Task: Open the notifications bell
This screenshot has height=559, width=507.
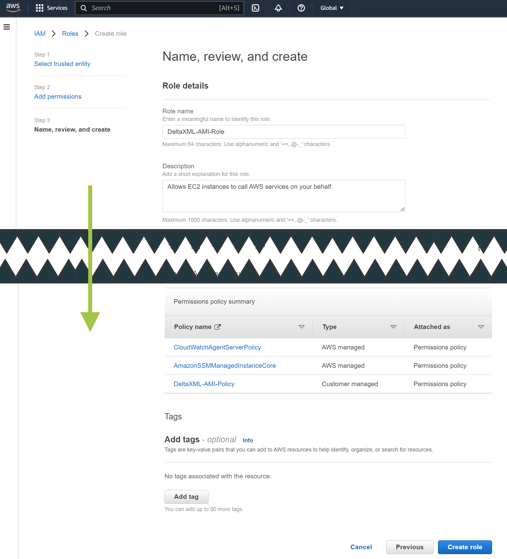Action: [x=278, y=8]
